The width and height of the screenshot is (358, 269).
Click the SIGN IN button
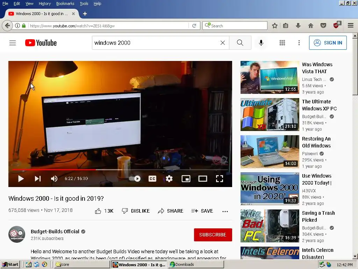tap(328, 43)
